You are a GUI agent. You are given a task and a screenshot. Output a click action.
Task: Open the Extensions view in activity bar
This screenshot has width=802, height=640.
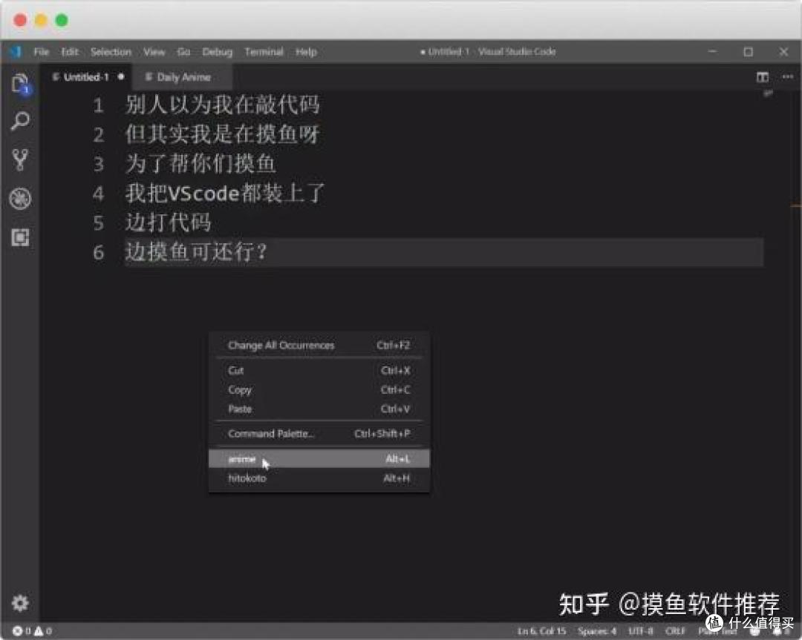click(x=21, y=237)
